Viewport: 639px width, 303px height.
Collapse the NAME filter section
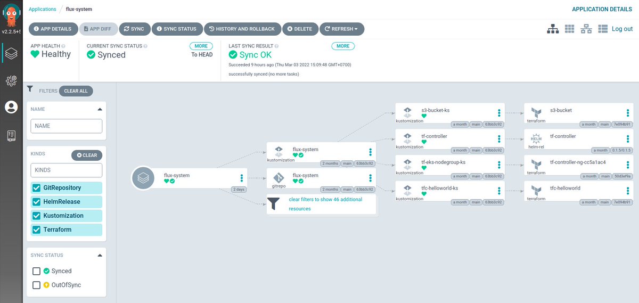pos(99,109)
